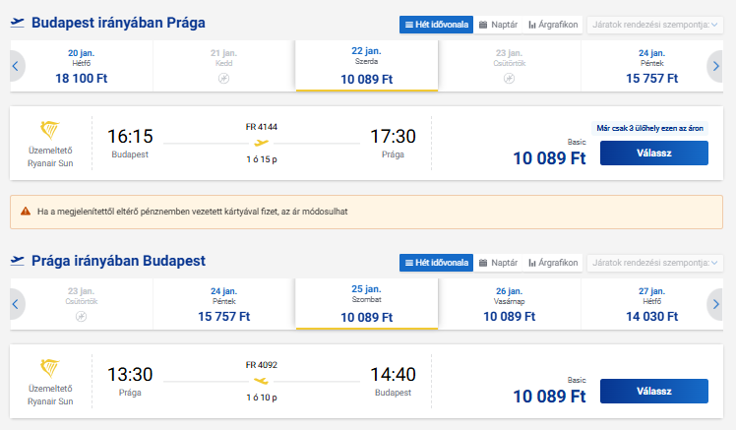Show earlier dates for Budapest to Prague
Screen dimensions: 736x430
(x=17, y=66)
